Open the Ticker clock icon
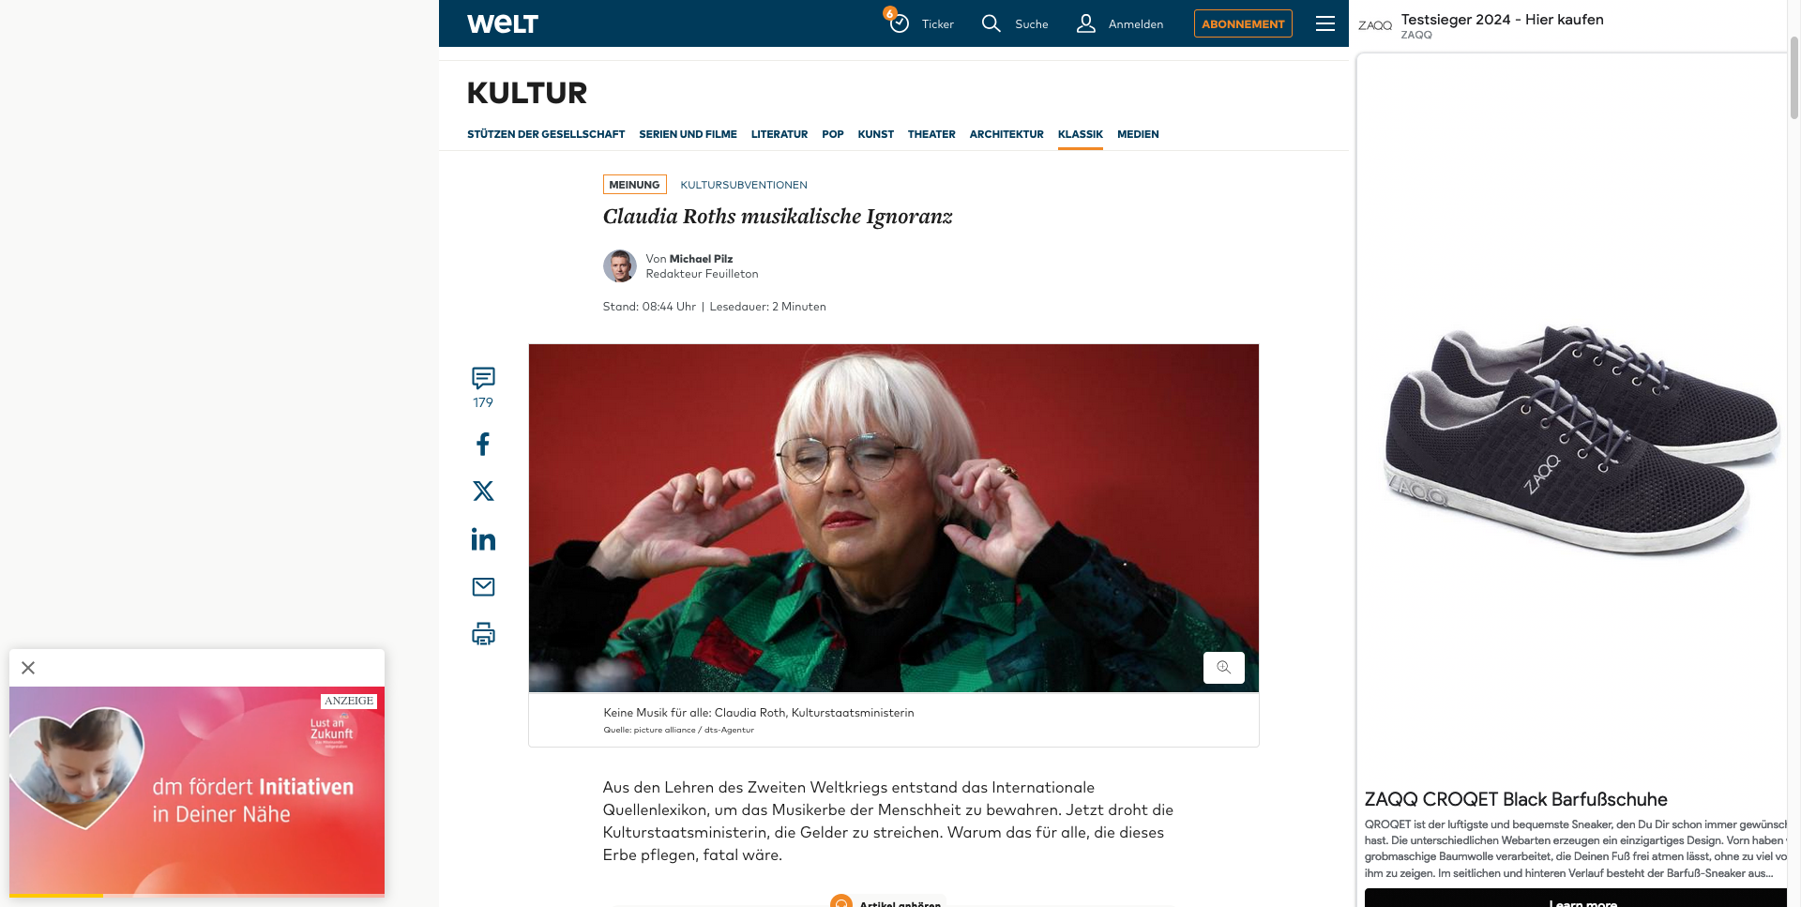 tap(900, 23)
